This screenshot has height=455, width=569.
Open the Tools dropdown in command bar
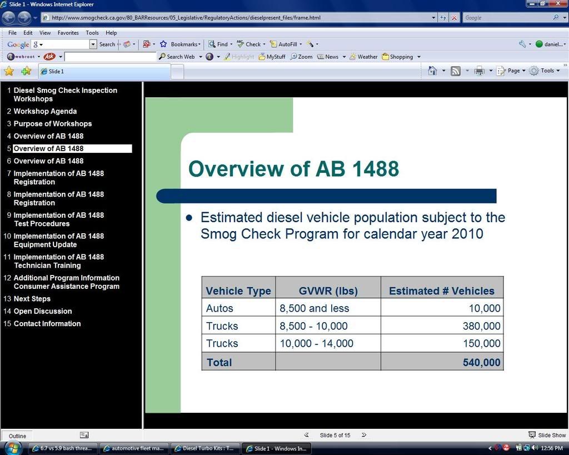pyautogui.click(x=547, y=71)
